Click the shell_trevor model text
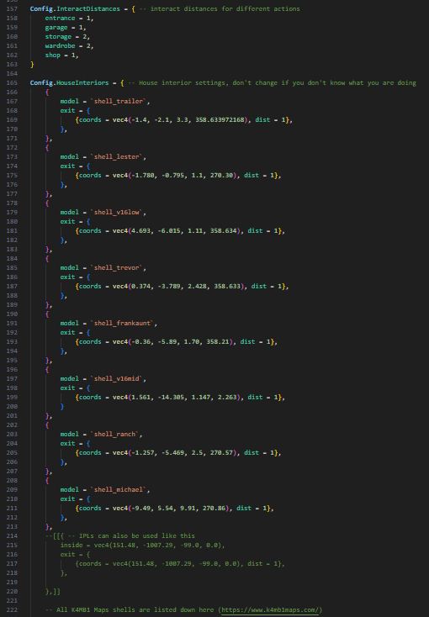The image size is (429, 617). [118, 267]
